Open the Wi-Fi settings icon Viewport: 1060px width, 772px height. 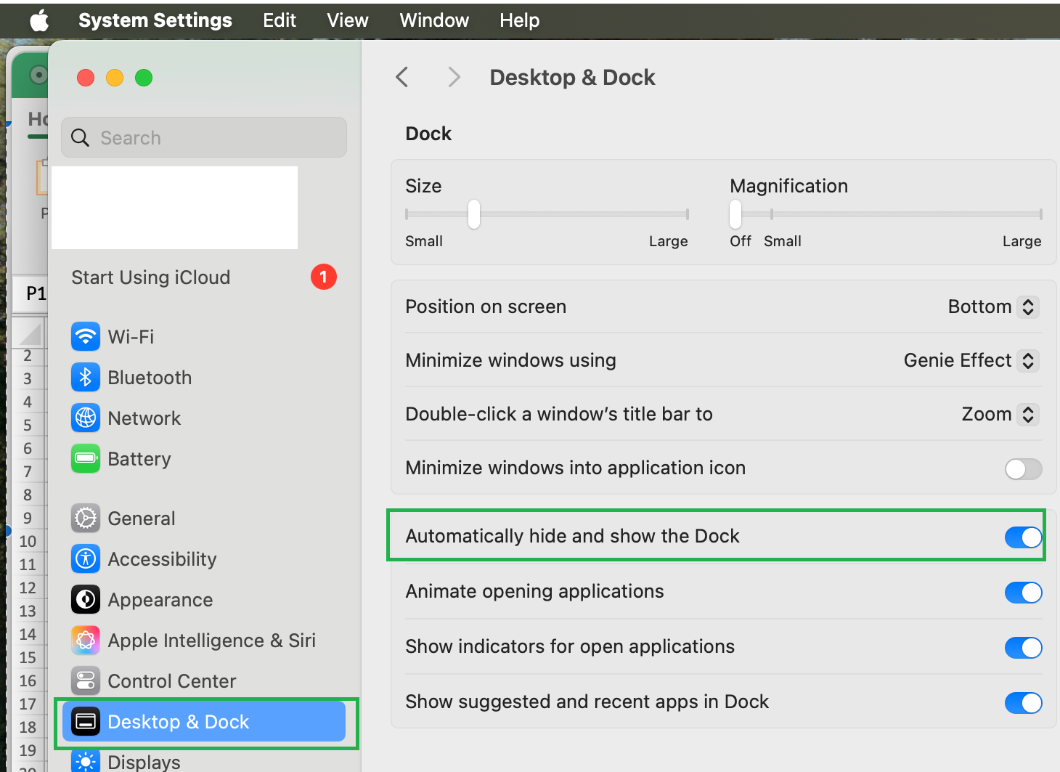pyautogui.click(x=85, y=336)
